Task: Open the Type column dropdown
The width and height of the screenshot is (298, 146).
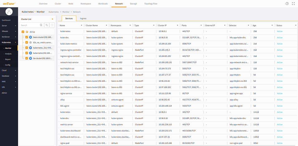Action: click(x=154, y=25)
